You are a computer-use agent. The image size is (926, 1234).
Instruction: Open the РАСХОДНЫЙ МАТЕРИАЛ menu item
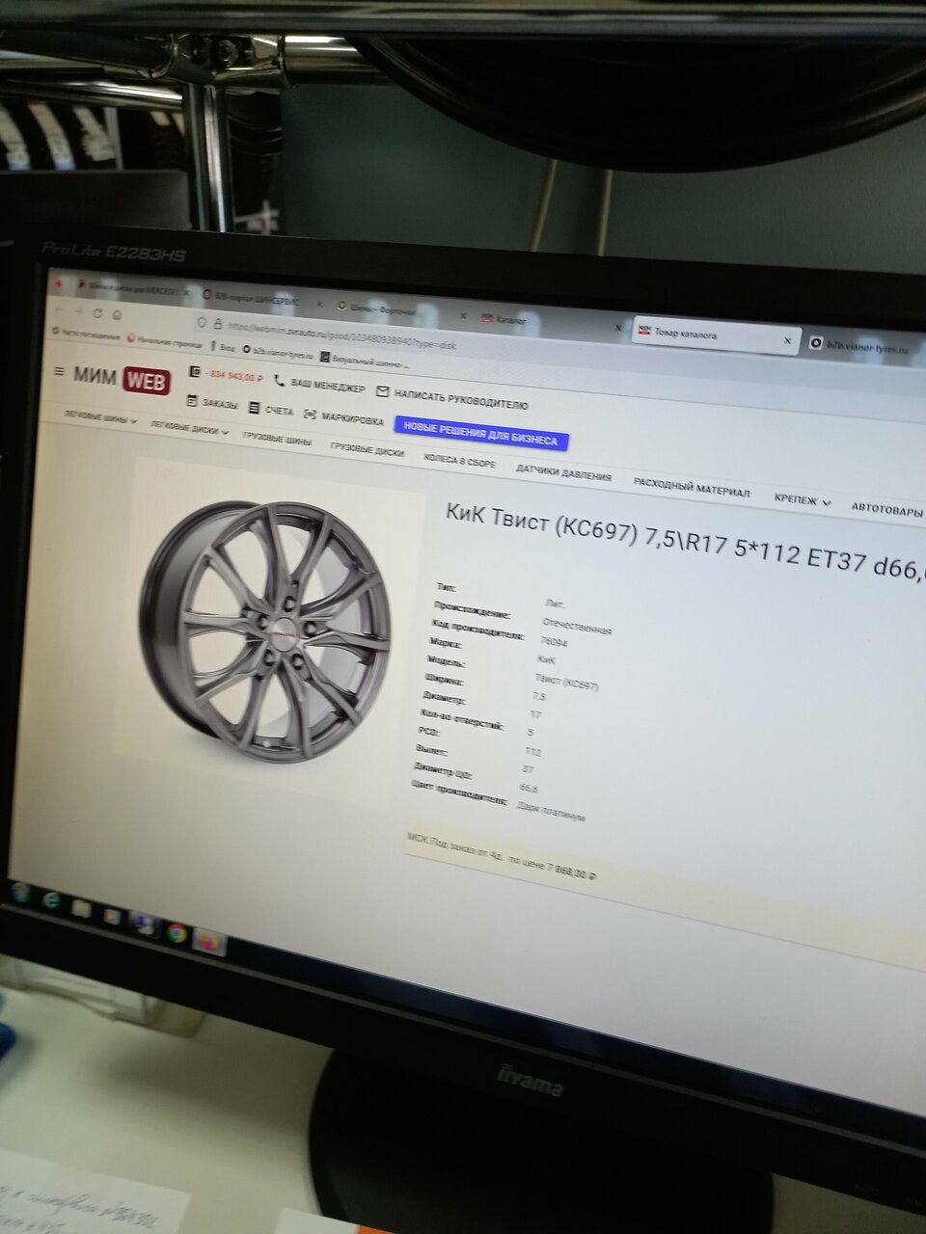[x=691, y=487]
